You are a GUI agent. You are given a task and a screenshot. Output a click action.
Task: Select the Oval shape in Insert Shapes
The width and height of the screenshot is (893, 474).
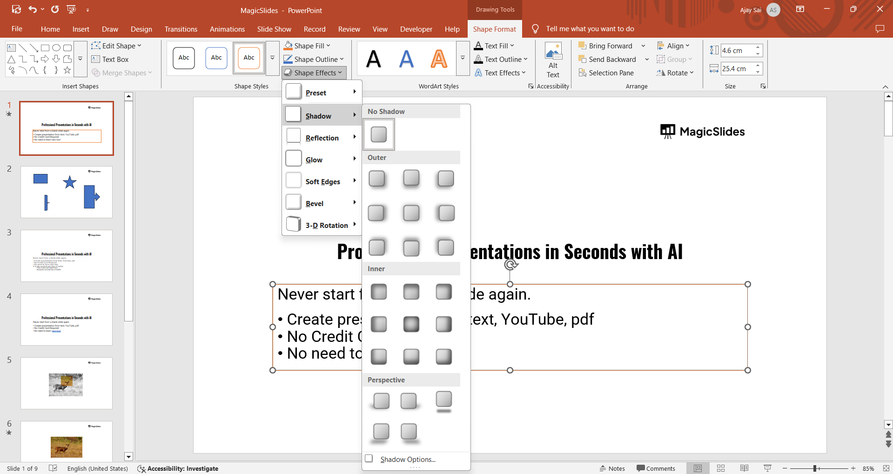coord(56,47)
